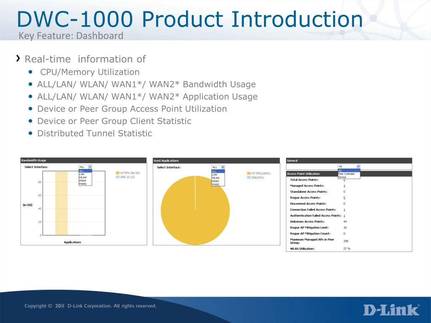Click the Distributed Tunnel Statistic bullet
The image size is (431, 323).
click(95, 133)
